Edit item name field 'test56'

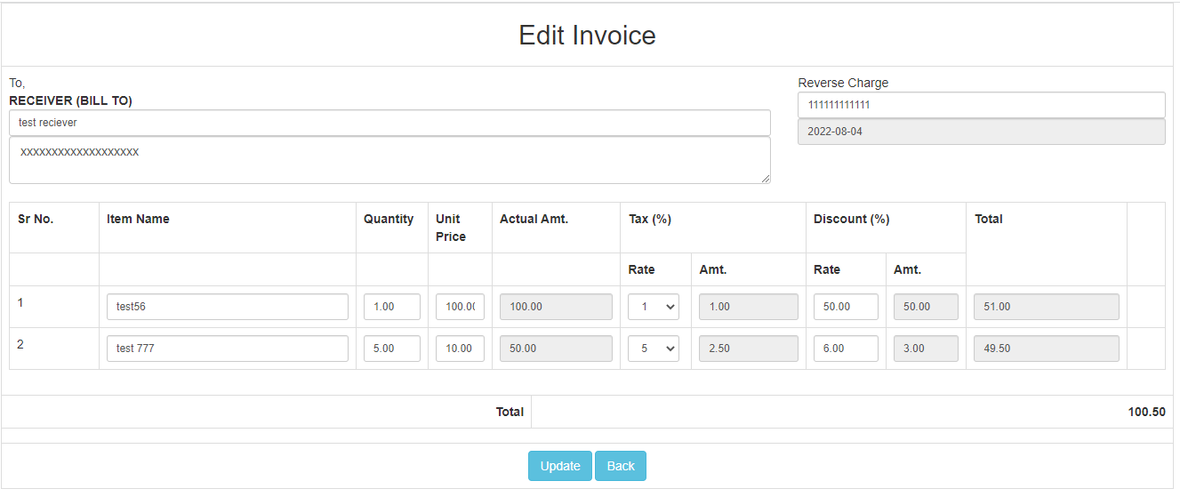coord(228,307)
